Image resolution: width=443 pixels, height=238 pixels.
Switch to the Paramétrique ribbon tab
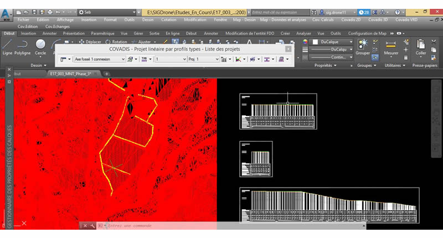(x=102, y=33)
